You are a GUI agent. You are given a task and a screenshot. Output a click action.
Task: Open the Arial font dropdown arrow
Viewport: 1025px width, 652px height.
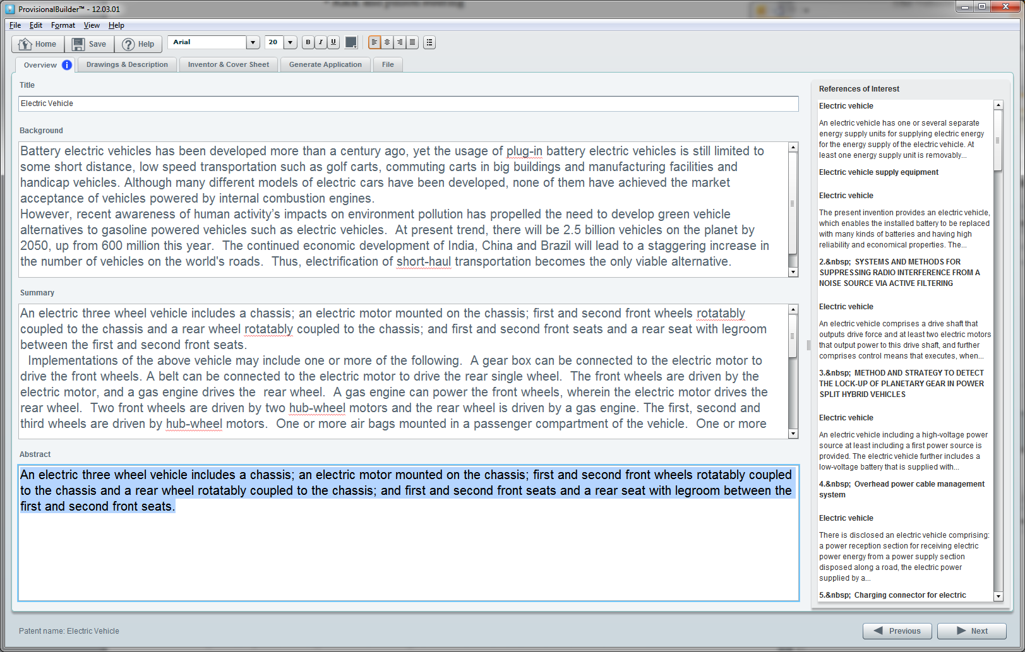click(253, 42)
